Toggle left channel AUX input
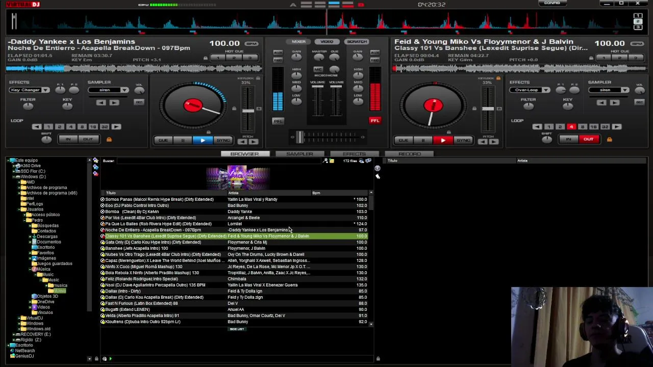 tap(278, 53)
